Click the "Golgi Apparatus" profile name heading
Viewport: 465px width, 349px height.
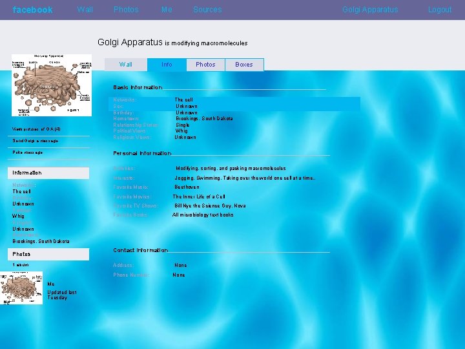click(x=130, y=42)
